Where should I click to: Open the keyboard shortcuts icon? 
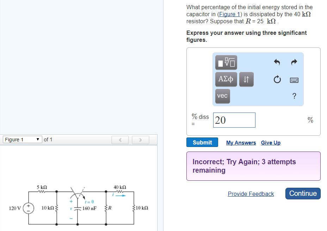click(x=294, y=80)
